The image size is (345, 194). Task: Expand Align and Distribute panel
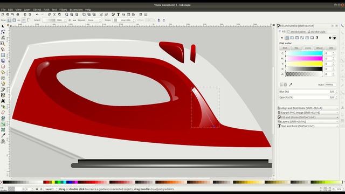coord(308,108)
